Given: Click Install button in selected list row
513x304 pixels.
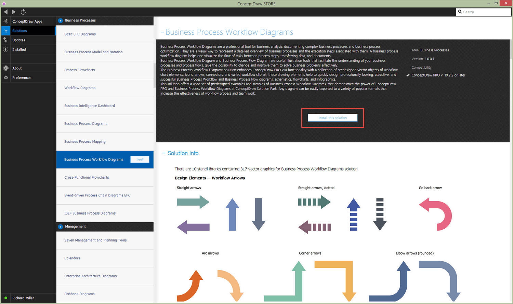Looking at the screenshot, I should click(x=140, y=160).
